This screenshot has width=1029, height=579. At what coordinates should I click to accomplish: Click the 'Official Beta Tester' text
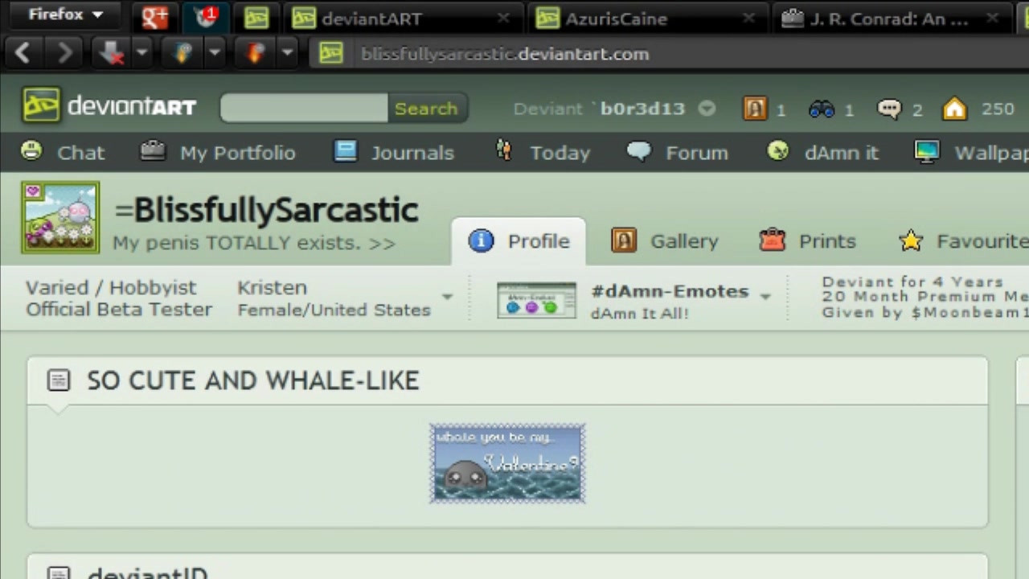point(119,310)
